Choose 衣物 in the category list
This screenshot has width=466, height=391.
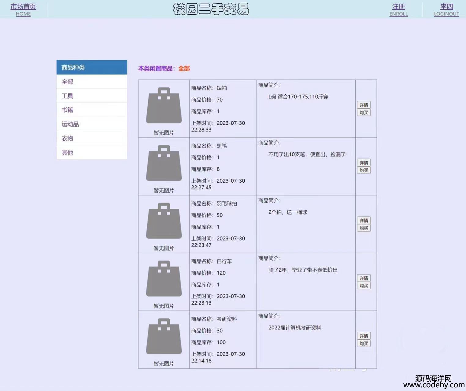tap(68, 138)
